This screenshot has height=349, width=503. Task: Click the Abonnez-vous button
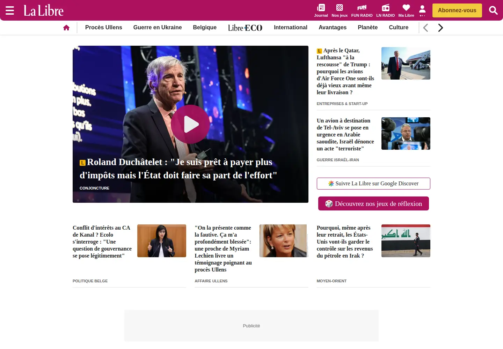(457, 10)
